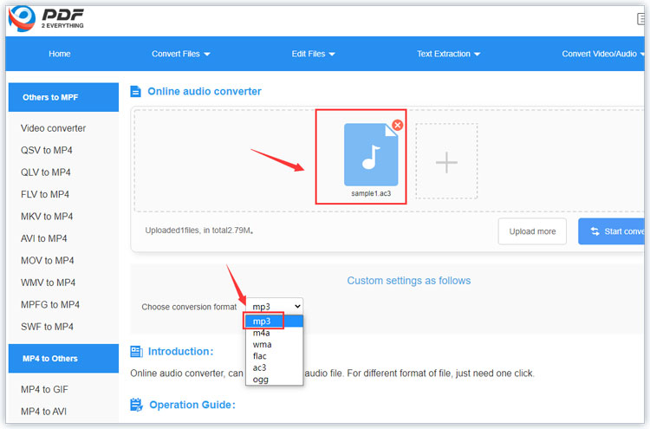Click the Introduction section icon

point(136,352)
